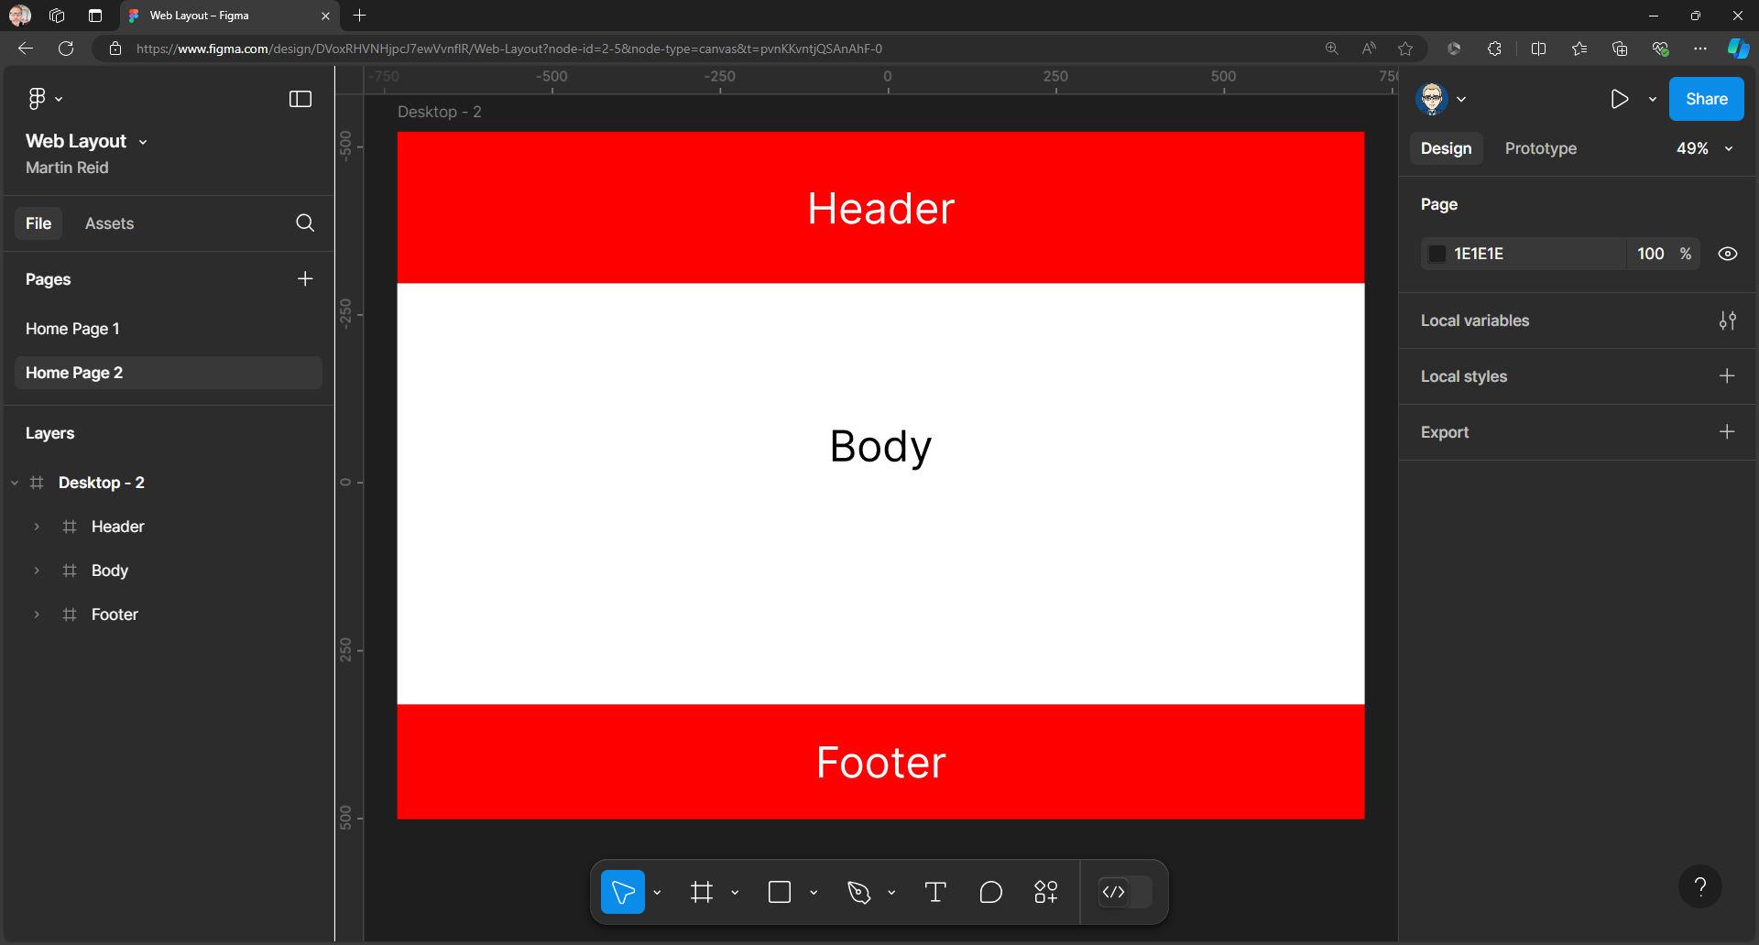The height and width of the screenshot is (945, 1759).
Task: Add a local style with plus icon
Action: tap(1727, 376)
